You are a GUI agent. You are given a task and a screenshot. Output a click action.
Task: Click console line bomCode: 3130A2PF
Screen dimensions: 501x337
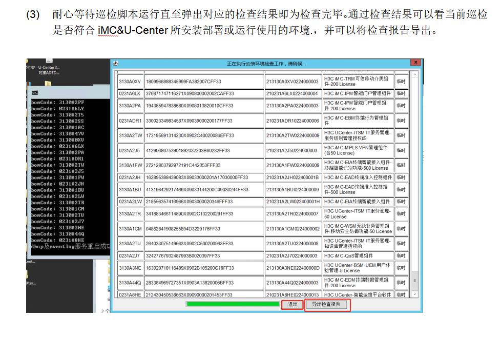click(x=58, y=103)
